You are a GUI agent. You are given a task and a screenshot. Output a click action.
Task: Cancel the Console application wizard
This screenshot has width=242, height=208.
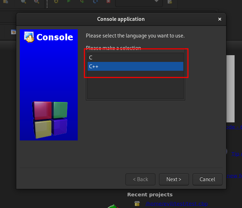pyautogui.click(x=207, y=179)
